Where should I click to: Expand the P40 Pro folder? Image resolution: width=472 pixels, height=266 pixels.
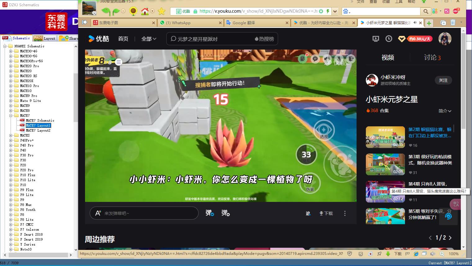point(11,145)
